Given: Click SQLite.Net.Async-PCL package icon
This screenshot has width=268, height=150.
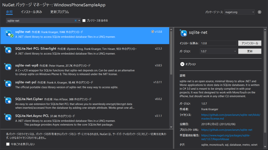Looking at the screenshot, I should [8, 117].
